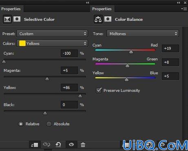Click the Black 0 value field

(x=69, y=104)
